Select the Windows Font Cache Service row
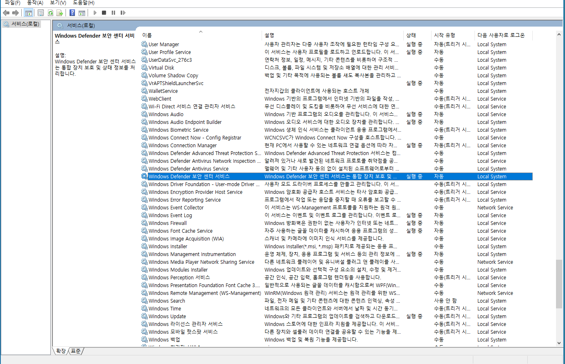565x364 pixels. click(337, 231)
